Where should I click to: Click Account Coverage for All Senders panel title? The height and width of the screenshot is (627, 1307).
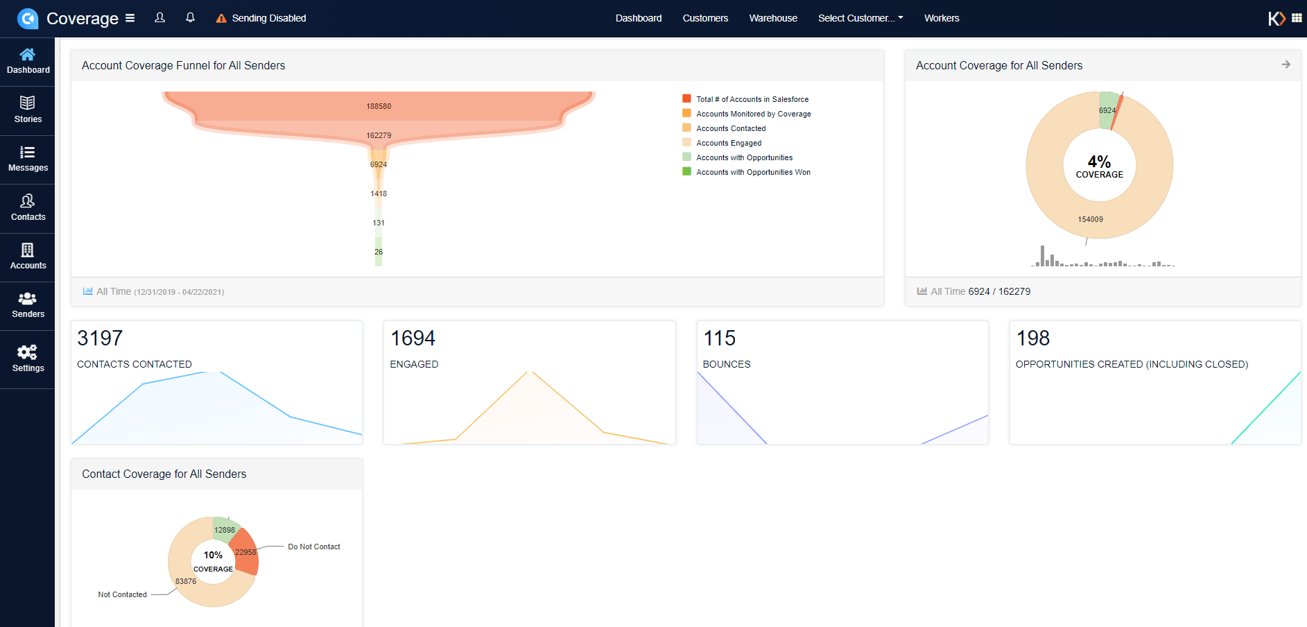(999, 65)
